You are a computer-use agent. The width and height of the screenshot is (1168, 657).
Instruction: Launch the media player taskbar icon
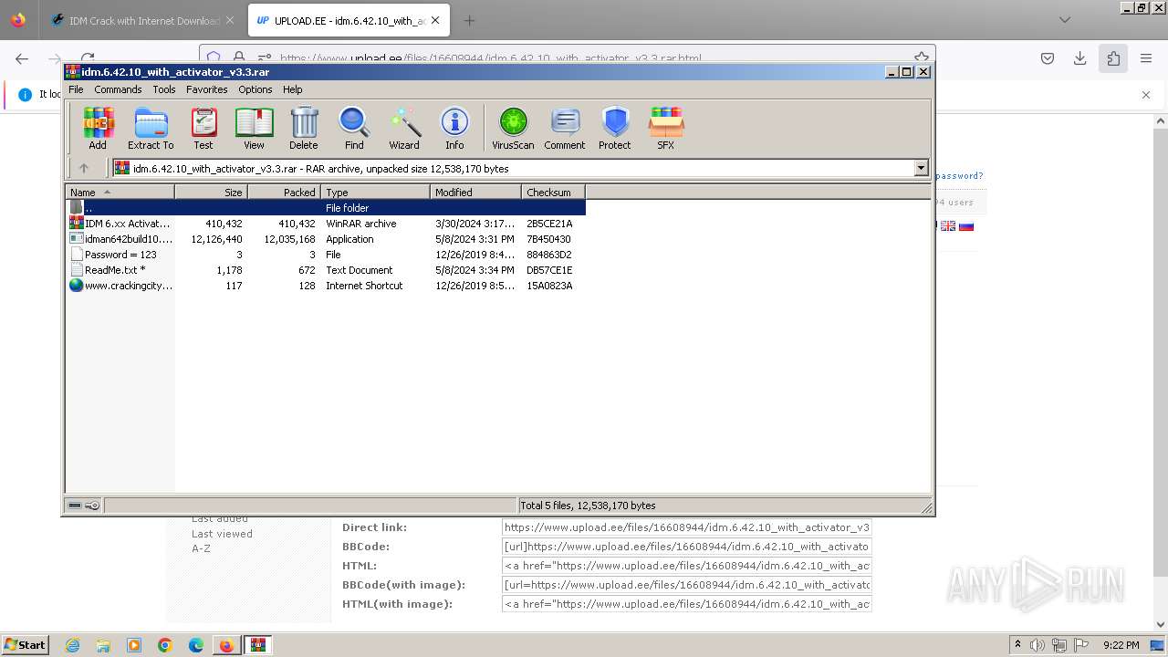(134, 645)
